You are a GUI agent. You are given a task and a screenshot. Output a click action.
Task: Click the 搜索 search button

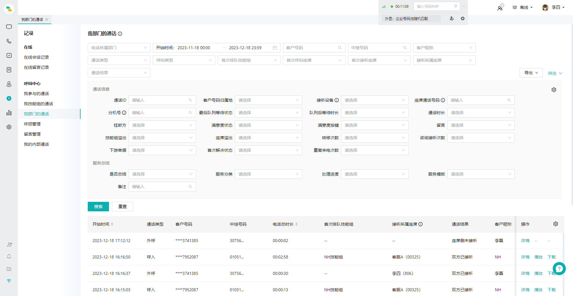click(98, 207)
